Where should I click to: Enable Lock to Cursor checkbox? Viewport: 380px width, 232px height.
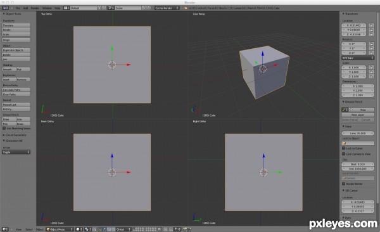[x=344, y=148]
